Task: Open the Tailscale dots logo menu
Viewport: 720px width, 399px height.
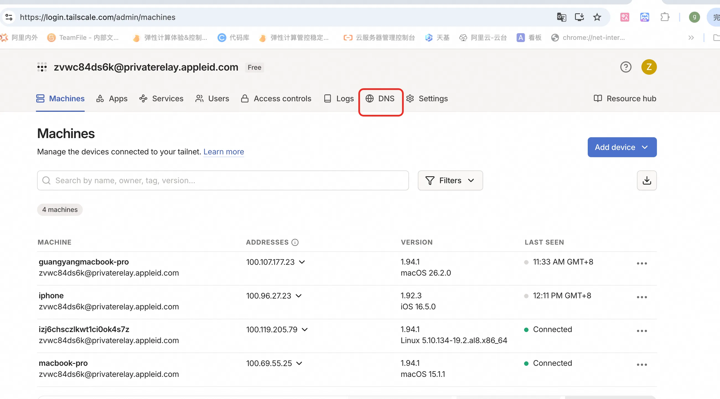Action: click(42, 67)
